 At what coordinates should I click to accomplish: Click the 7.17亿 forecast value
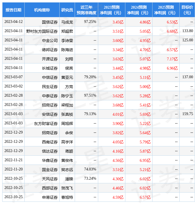pos(172,59)
